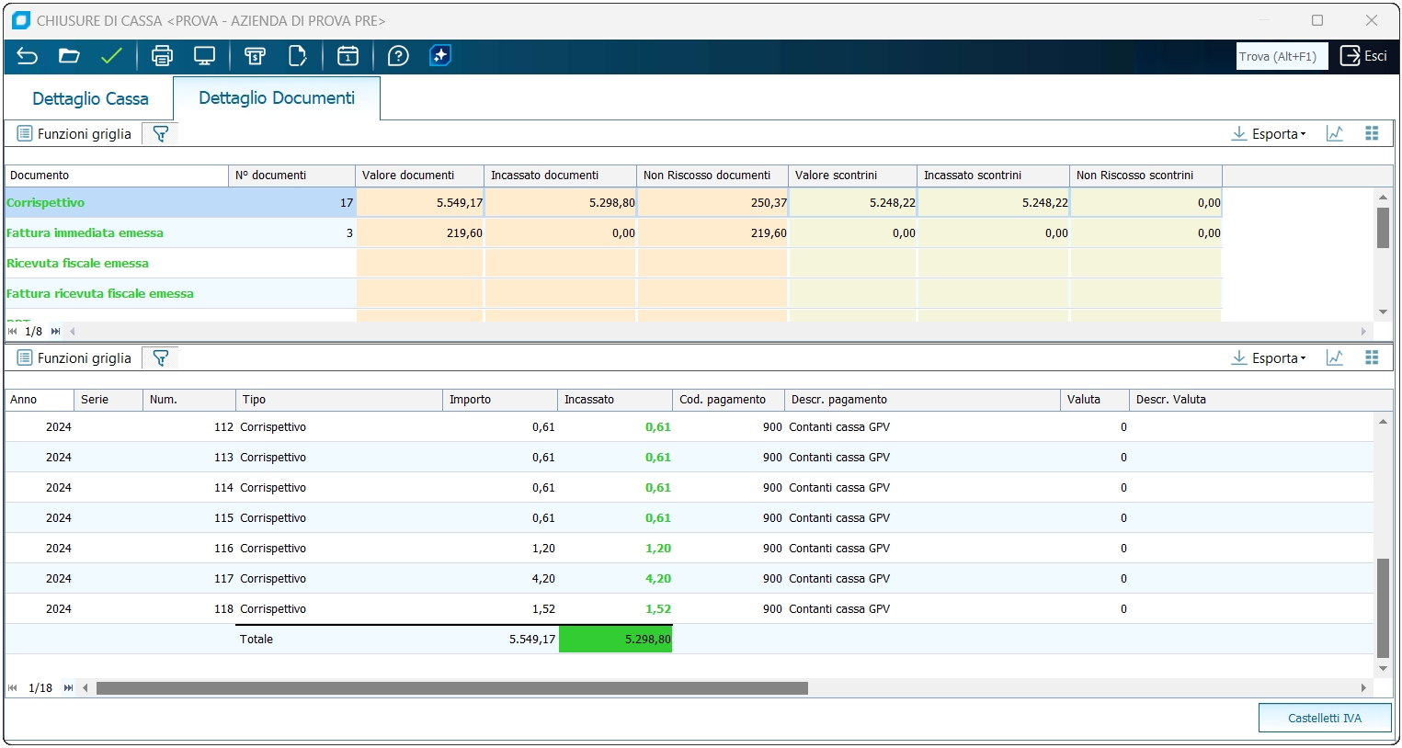Click the sparkle AI assistant icon
The height and width of the screenshot is (748, 1402).
click(440, 56)
